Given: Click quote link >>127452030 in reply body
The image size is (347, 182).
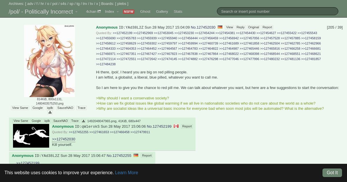Looking at the screenshot, I should 64,139.
